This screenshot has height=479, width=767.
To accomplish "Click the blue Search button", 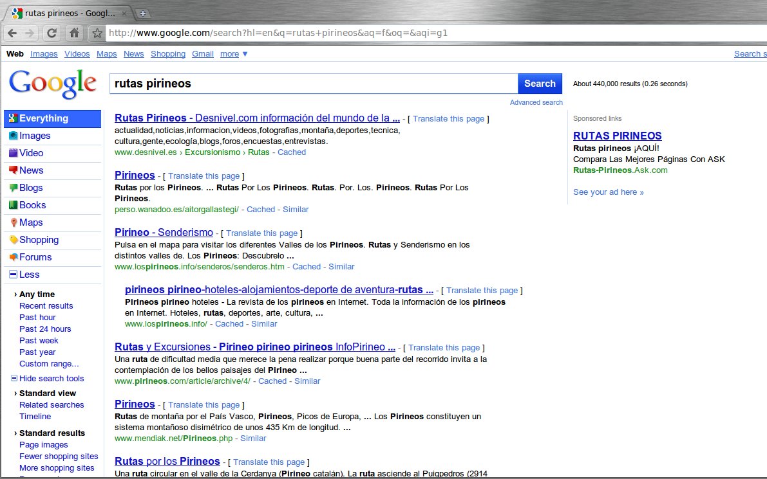I will click(540, 84).
